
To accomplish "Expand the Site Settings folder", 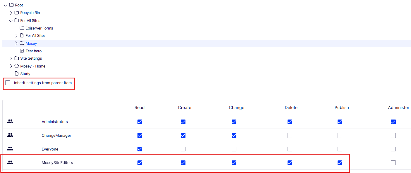I will (11, 58).
